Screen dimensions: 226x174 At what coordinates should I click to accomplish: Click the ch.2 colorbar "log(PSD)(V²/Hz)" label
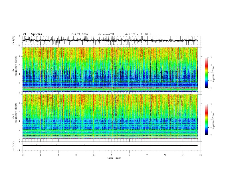(x=213, y=121)
